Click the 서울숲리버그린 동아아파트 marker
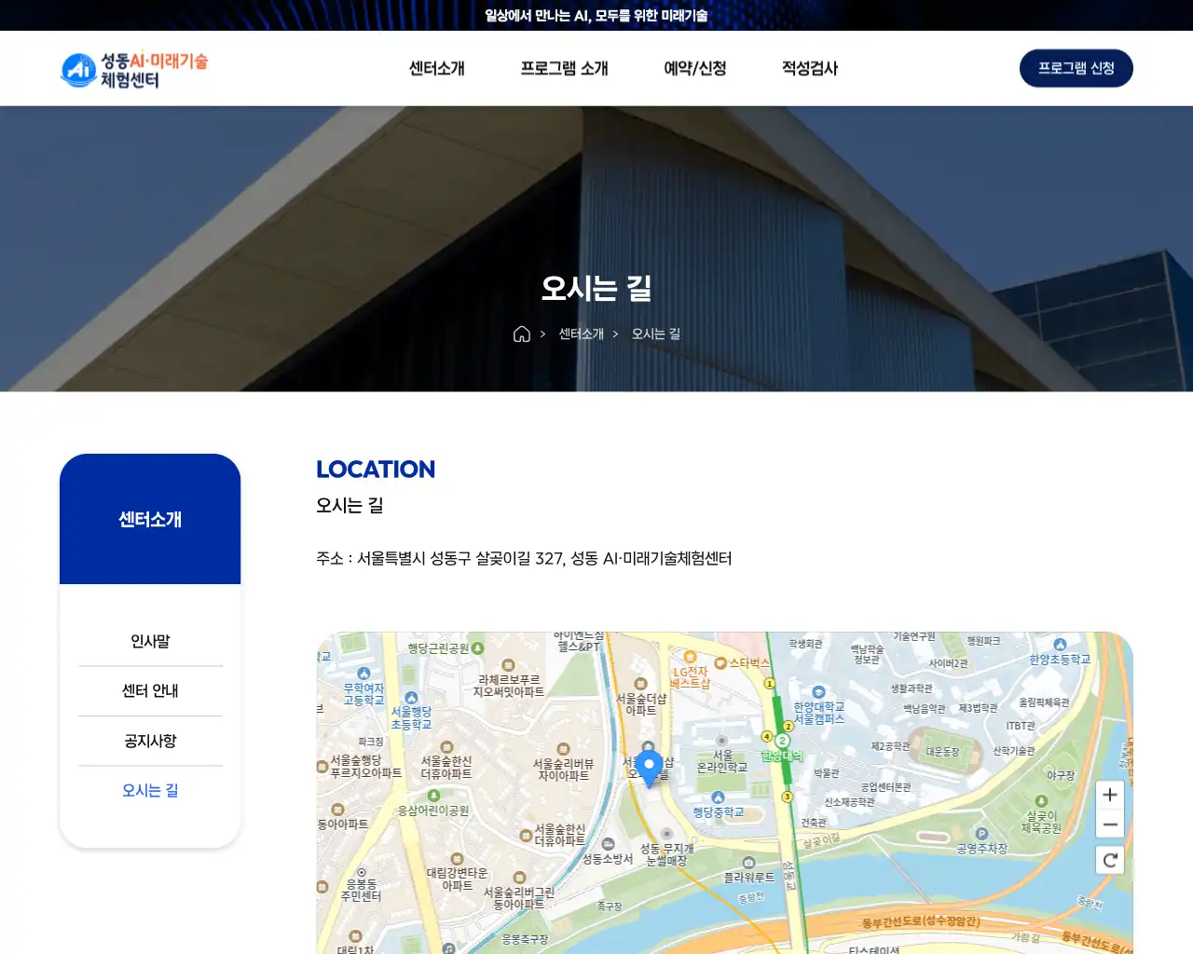The image size is (1193, 954). 519,878
